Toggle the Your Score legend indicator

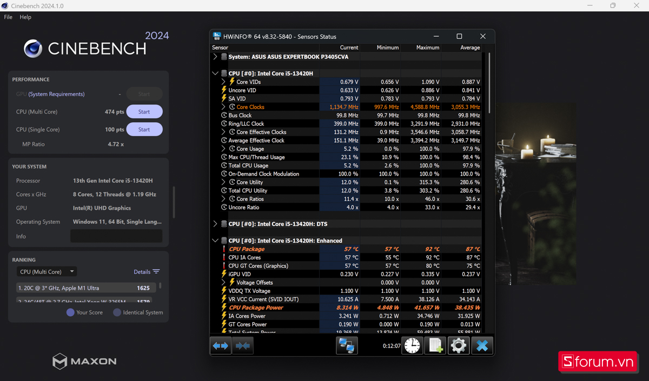(x=71, y=312)
